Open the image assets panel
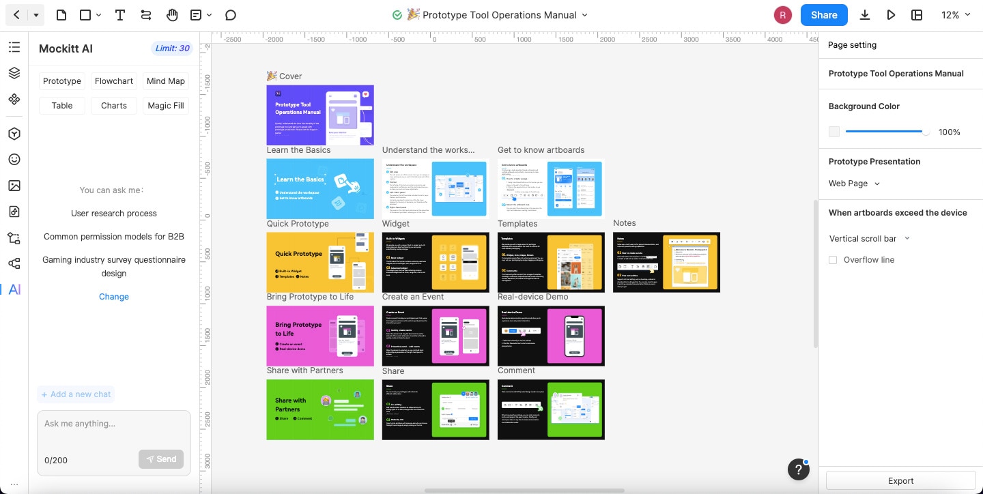The image size is (983, 494). point(14,186)
